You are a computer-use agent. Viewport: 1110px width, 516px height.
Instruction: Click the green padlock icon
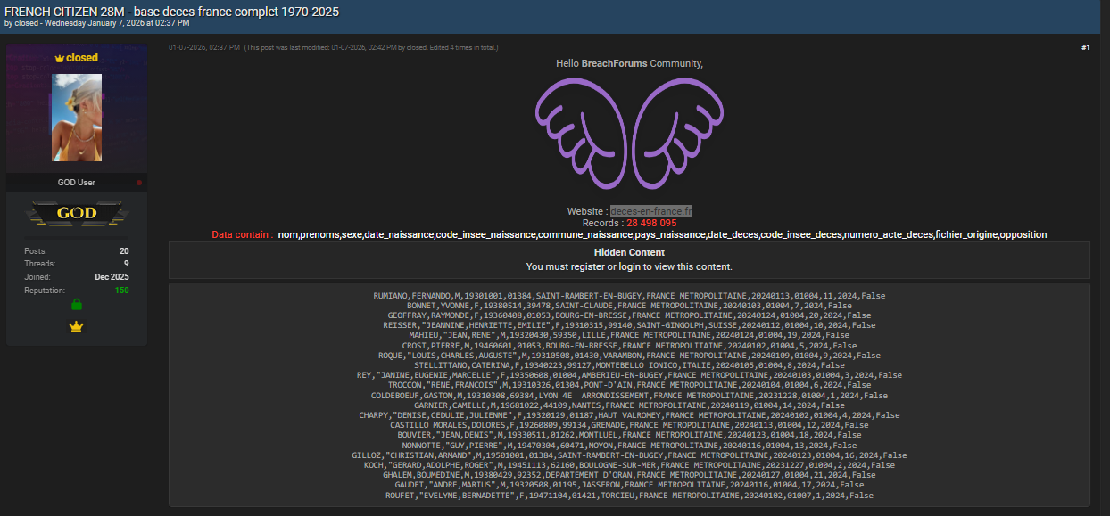[x=77, y=305]
